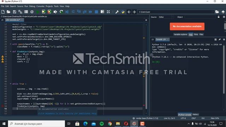The height and width of the screenshot is (127, 226).
Task: Open PYTHONPATH manager Python icon
Action: click(x=123, y=12)
